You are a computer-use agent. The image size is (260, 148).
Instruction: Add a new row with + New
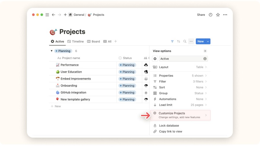(56, 106)
